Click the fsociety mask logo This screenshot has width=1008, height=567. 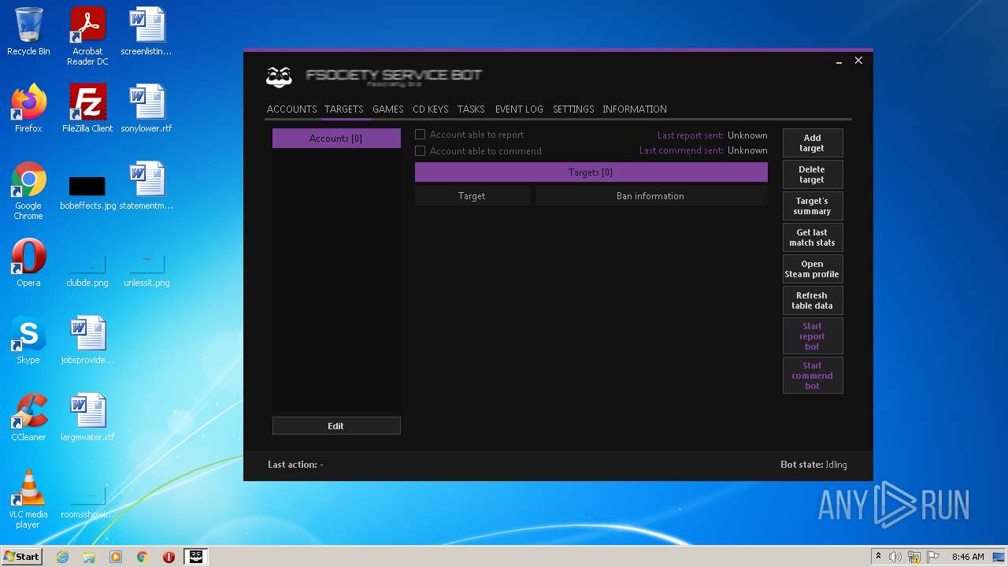click(279, 76)
